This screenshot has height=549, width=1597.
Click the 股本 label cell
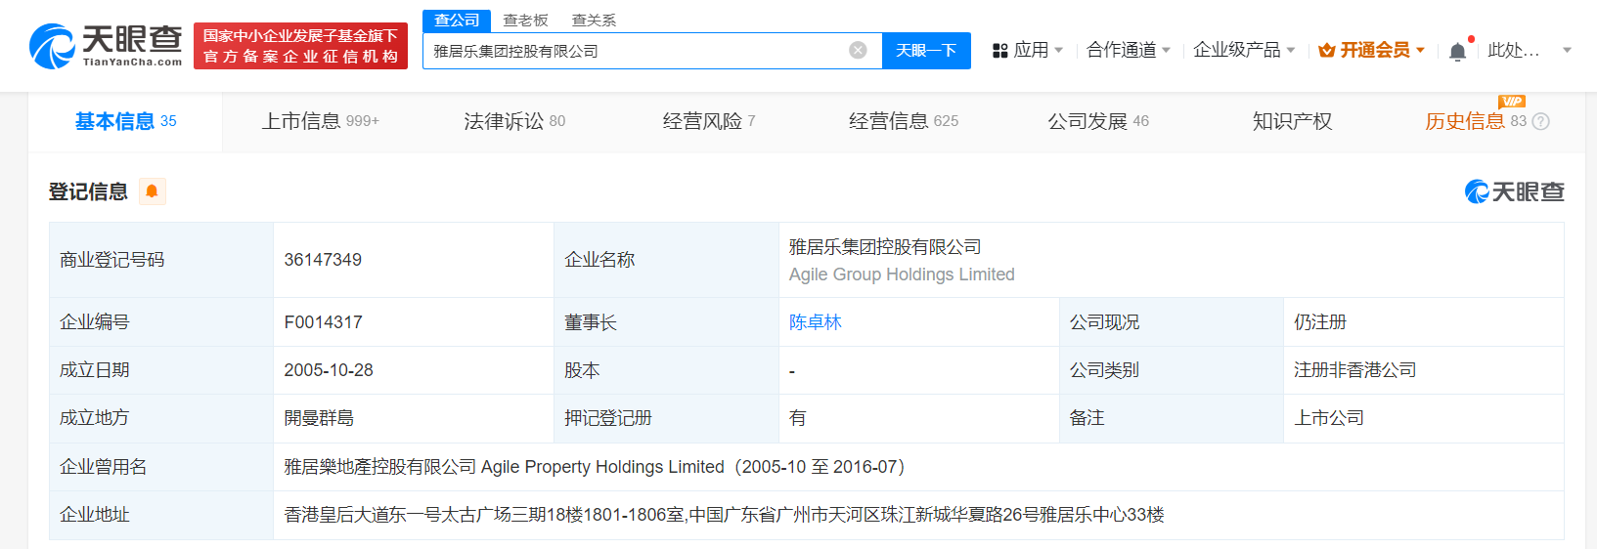(666, 370)
